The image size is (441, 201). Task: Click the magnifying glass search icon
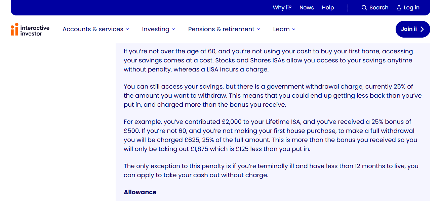364,8
